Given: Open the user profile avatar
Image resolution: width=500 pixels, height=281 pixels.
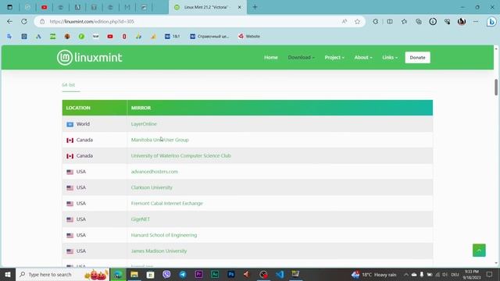Looking at the screenshot, I should coord(462,21).
